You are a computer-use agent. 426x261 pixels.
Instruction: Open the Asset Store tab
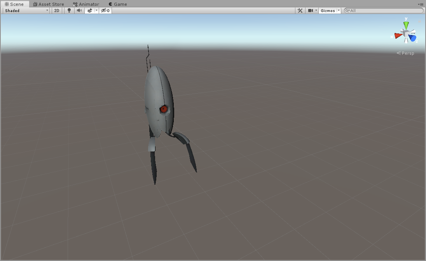click(x=48, y=4)
